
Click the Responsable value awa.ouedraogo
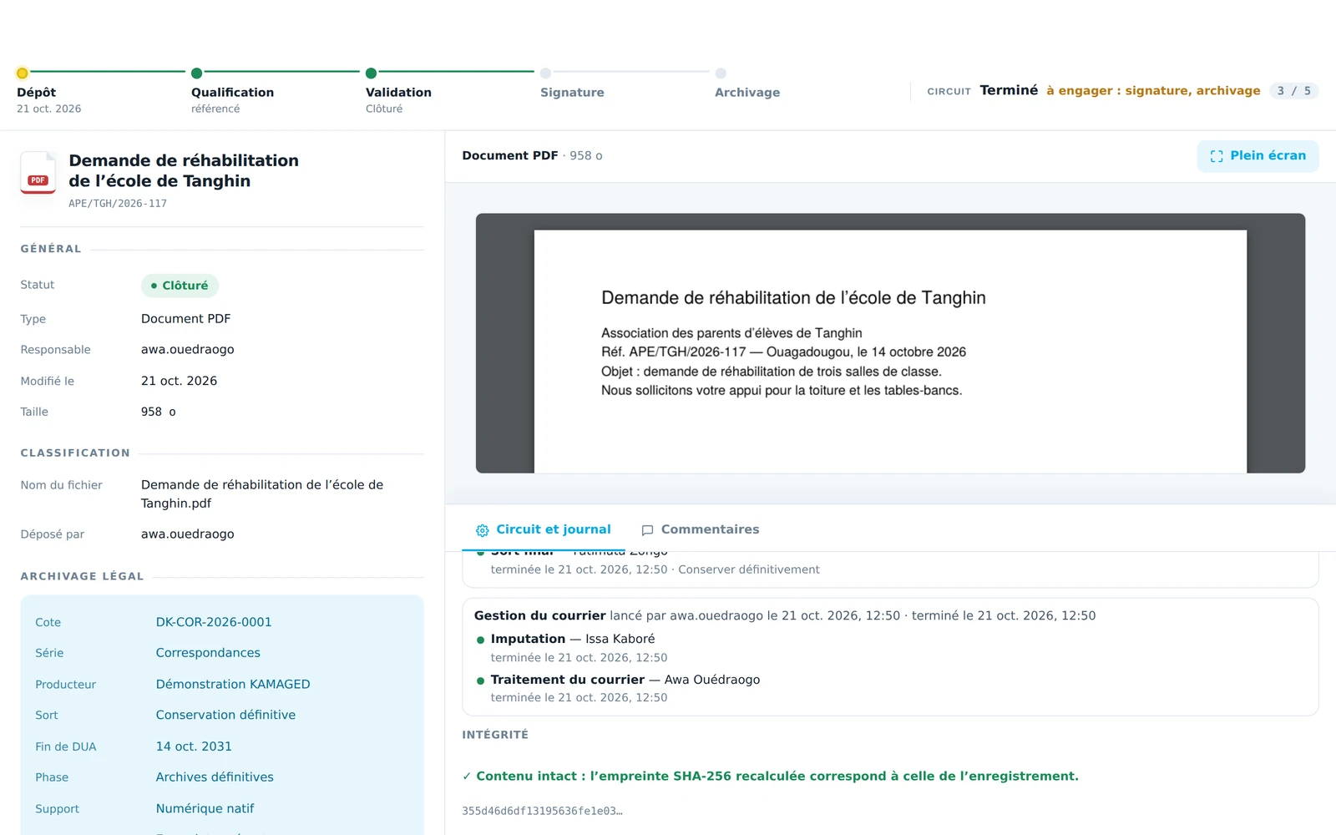188,350
